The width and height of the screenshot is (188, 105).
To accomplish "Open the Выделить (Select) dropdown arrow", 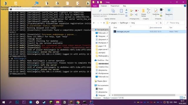I will tap(169, 16).
